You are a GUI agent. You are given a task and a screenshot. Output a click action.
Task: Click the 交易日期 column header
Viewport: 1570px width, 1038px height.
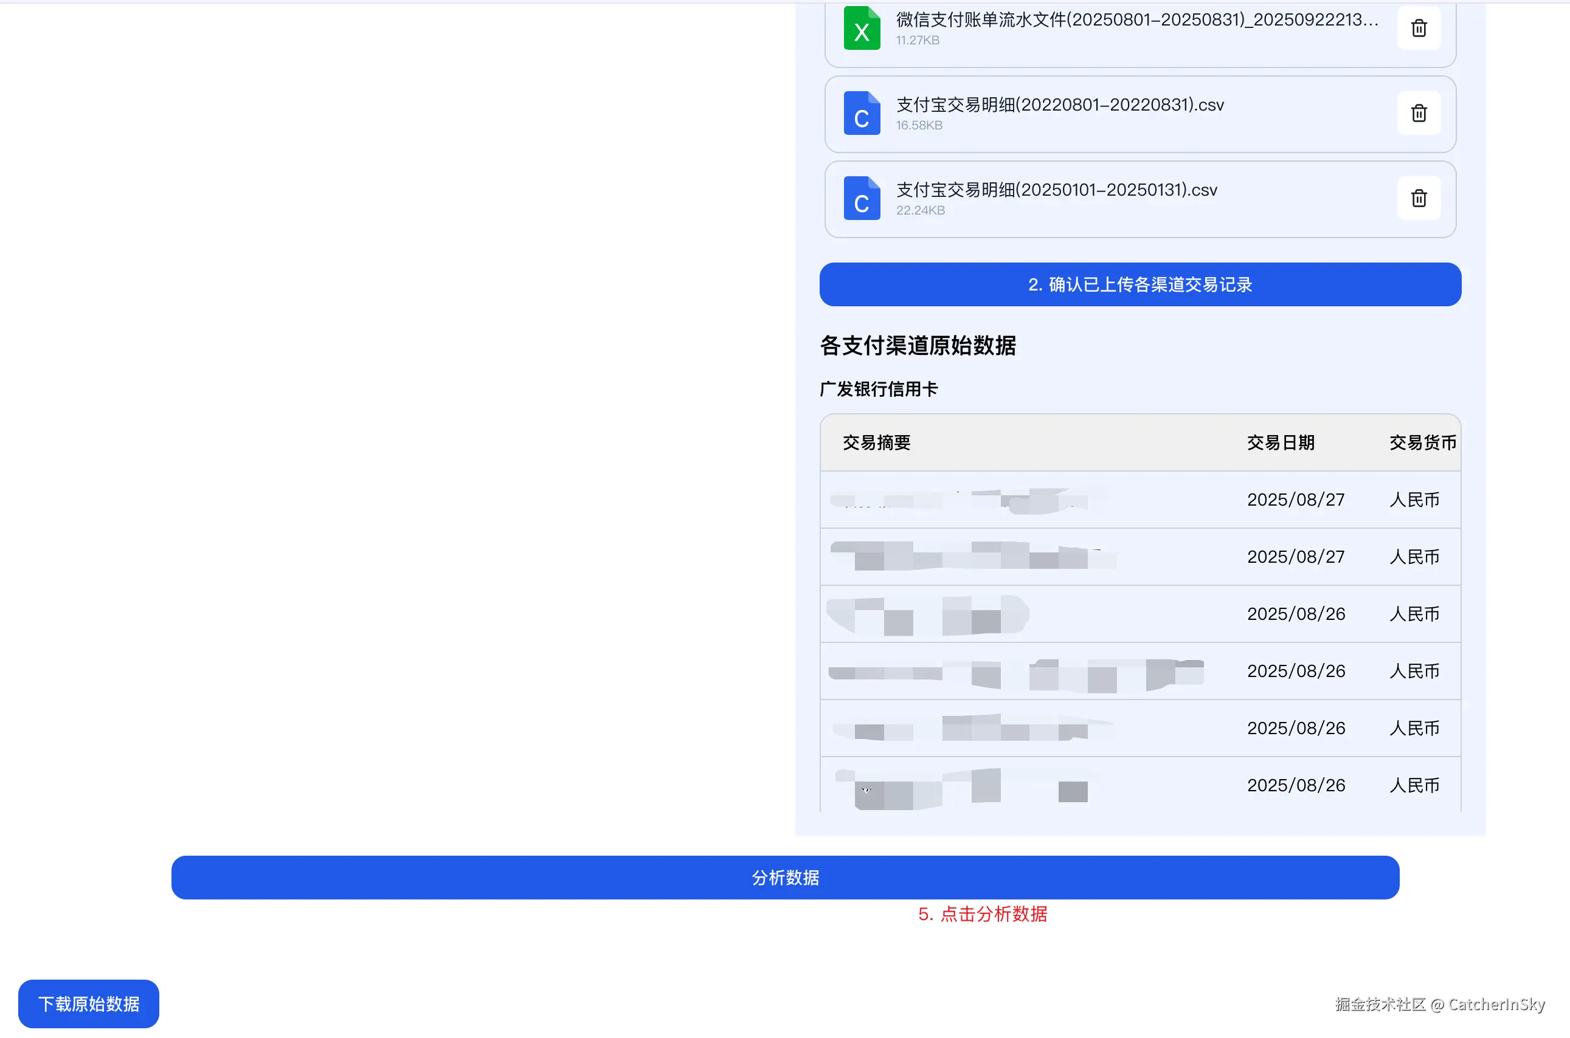[x=1280, y=442]
